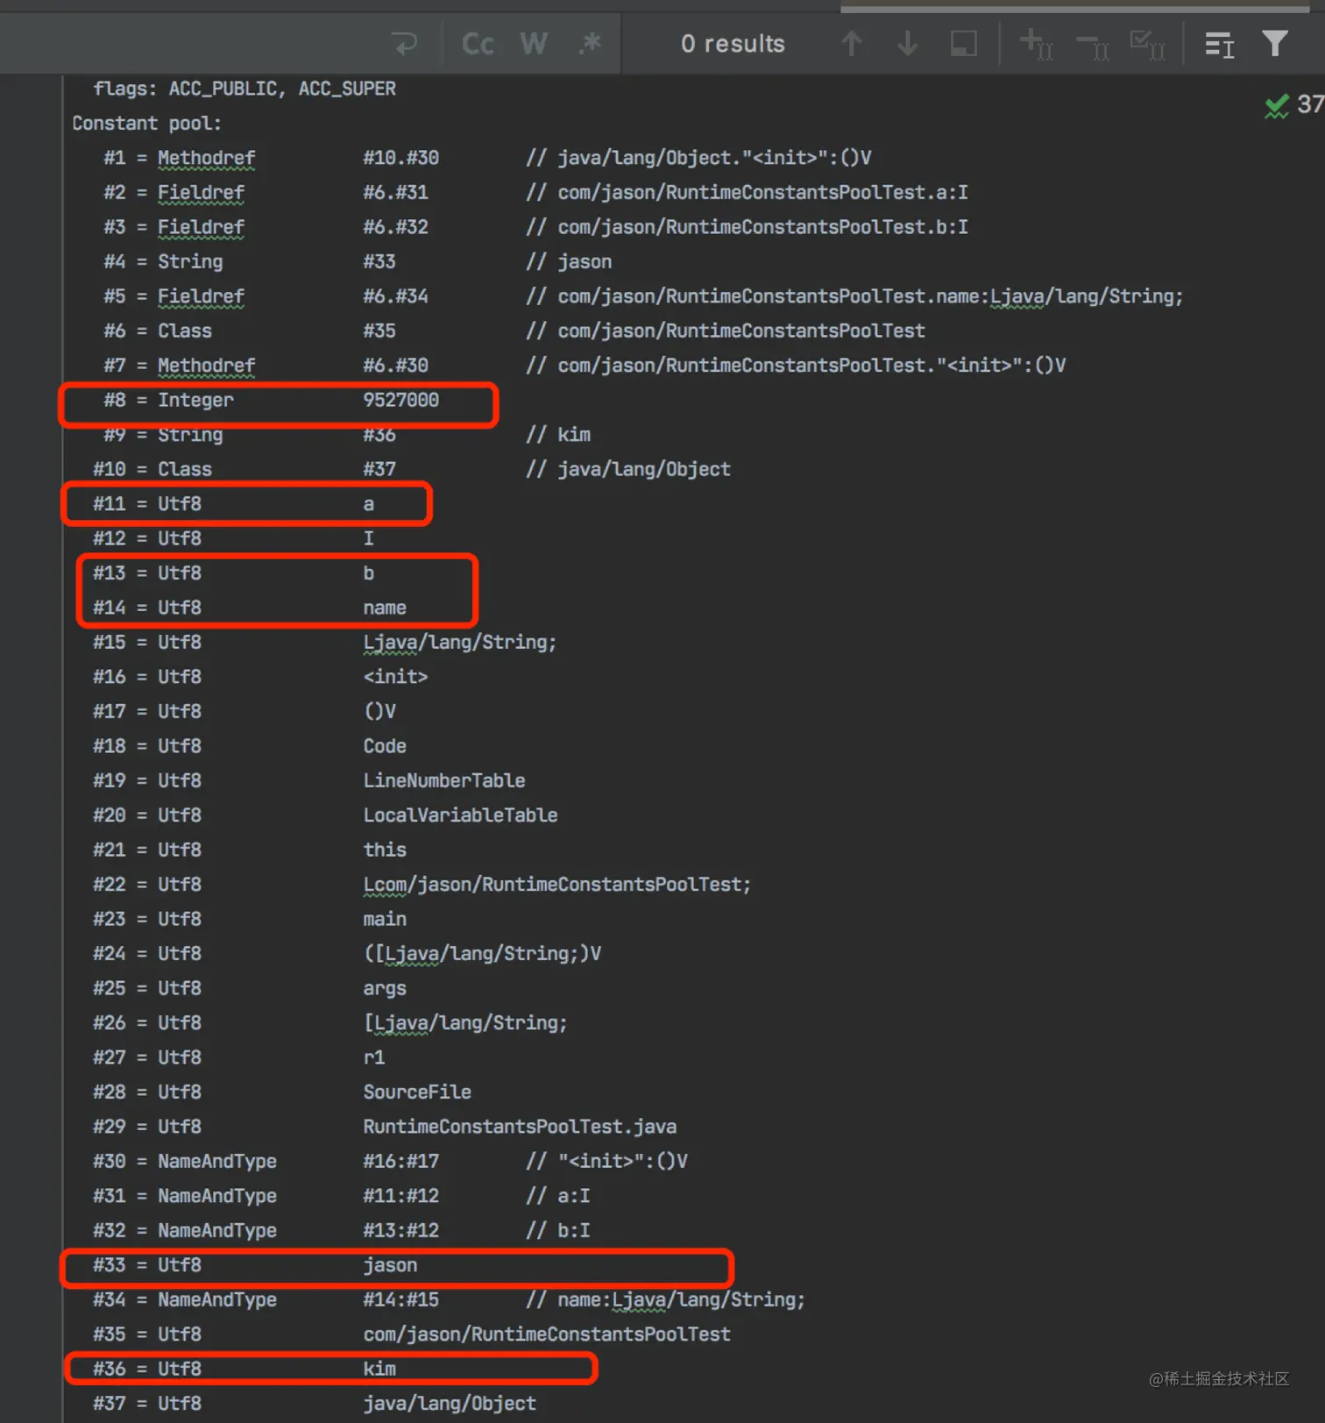Click Utf8 value 'I' on row #12
Screen dimensions: 1325x1423
[369, 538]
